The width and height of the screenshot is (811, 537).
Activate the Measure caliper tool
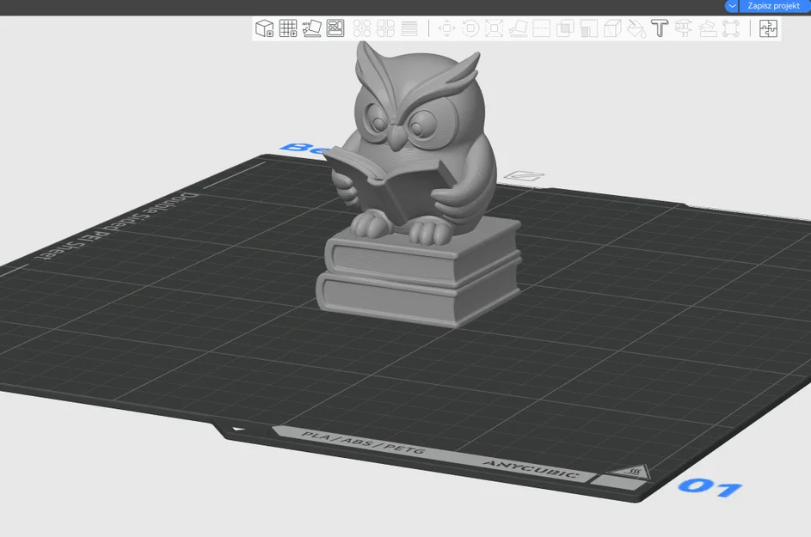coord(684,28)
